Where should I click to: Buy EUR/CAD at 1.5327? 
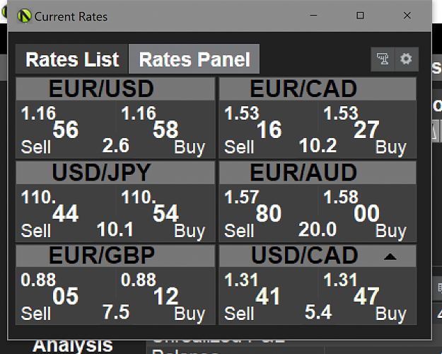(x=367, y=129)
